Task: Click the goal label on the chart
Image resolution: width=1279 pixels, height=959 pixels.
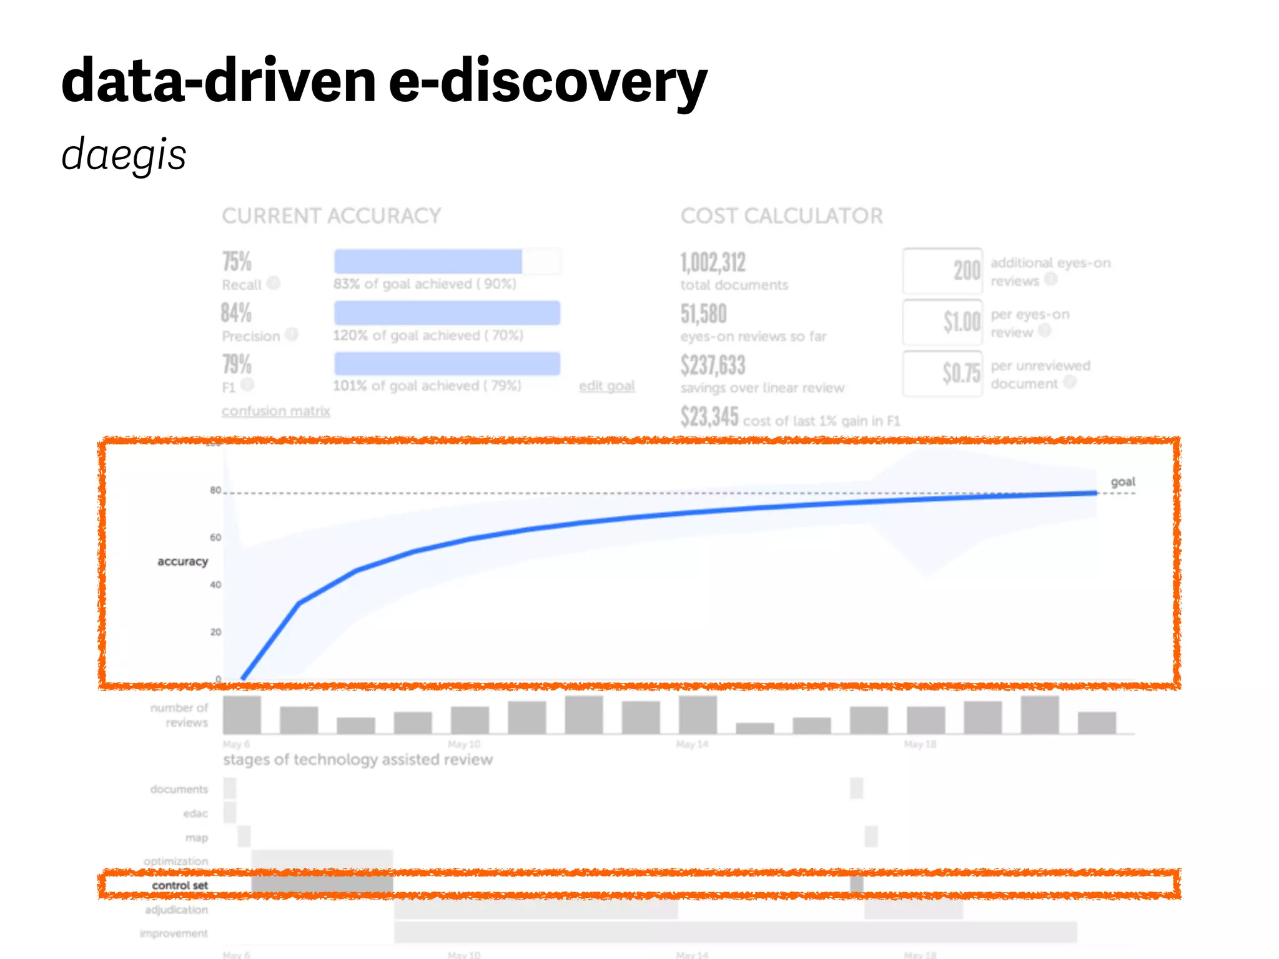Action: click(x=1122, y=481)
